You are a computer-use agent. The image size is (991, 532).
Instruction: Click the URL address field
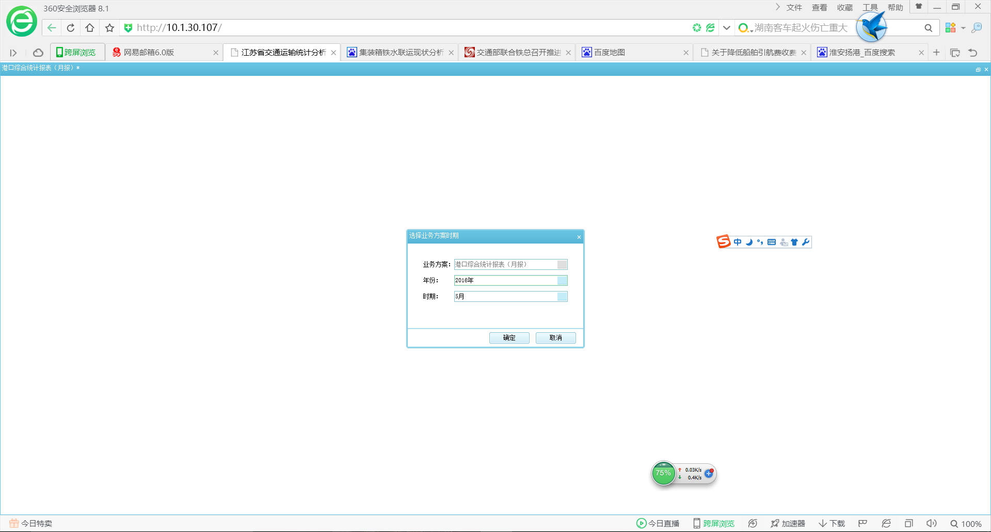click(403, 28)
